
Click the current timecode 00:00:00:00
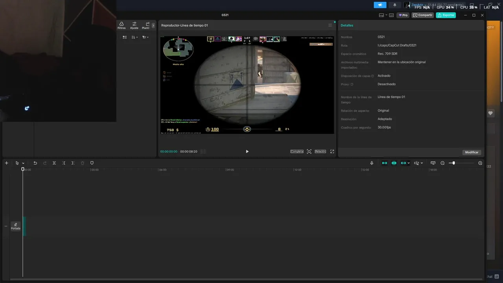[169, 151]
